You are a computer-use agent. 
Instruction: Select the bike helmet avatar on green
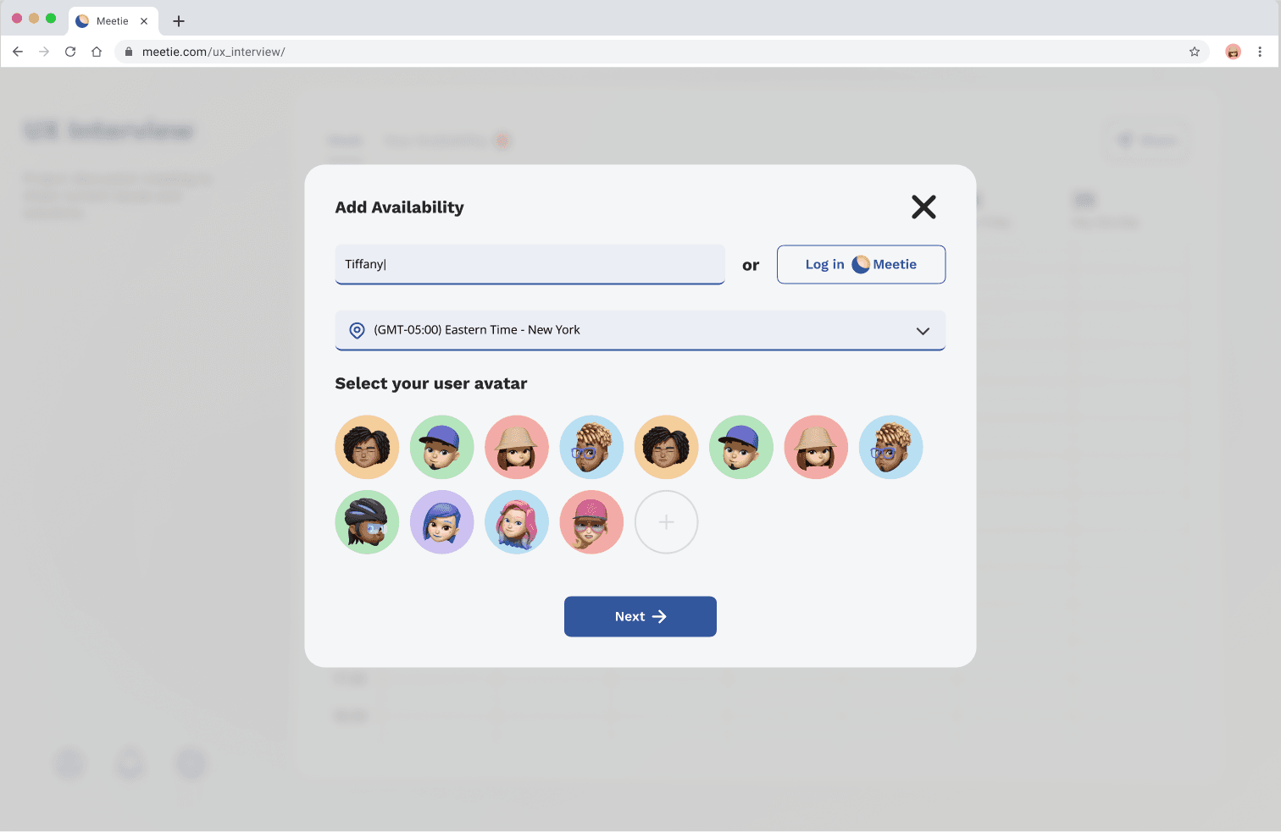click(367, 522)
